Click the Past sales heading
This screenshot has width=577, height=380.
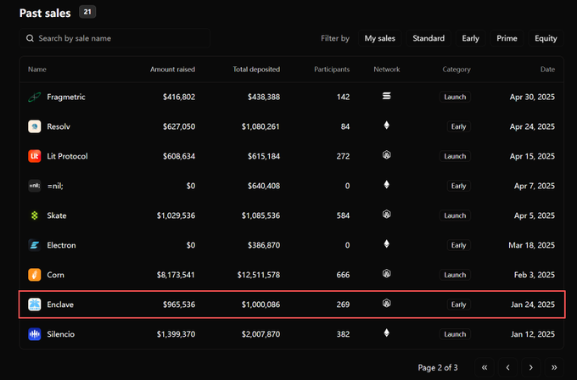pos(45,13)
